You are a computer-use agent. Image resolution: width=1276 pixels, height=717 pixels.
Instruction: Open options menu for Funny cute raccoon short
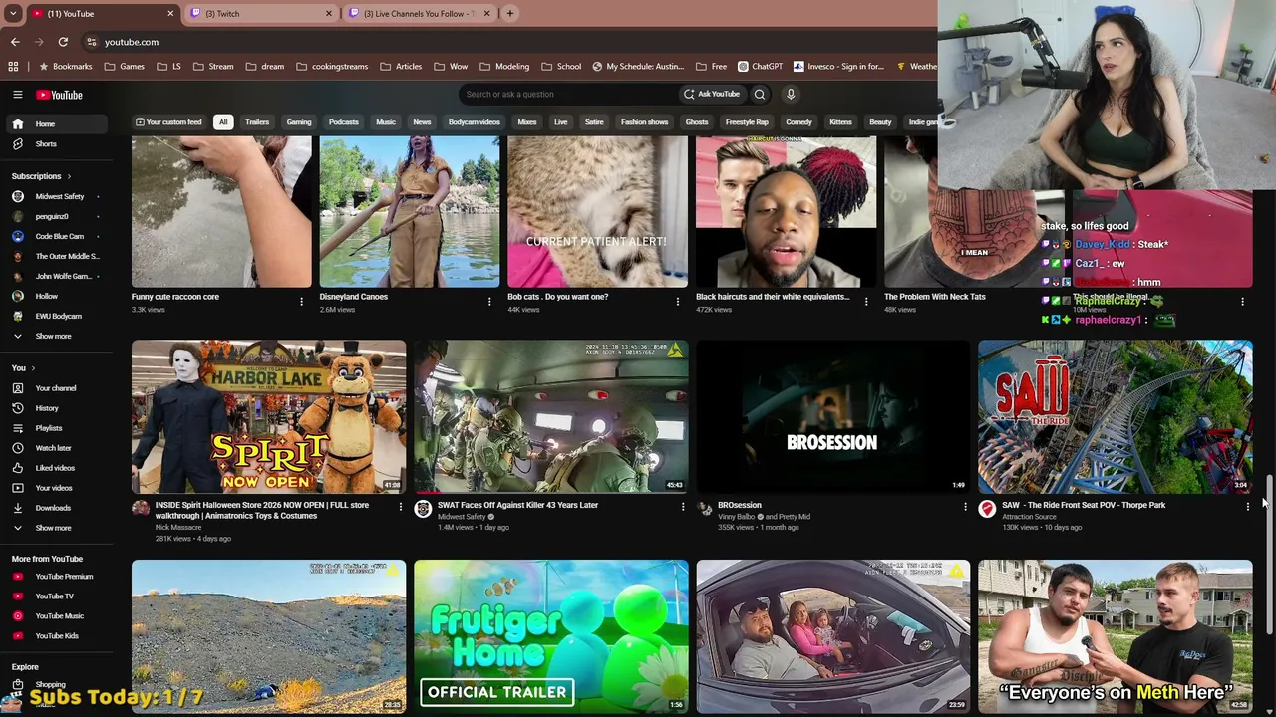click(x=301, y=301)
